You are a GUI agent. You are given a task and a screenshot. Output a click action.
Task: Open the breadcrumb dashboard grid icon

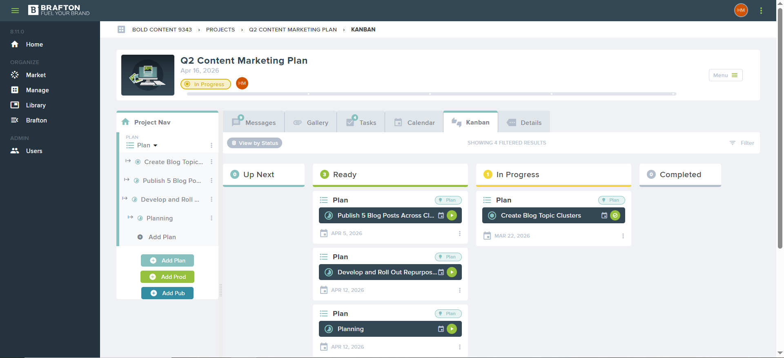(121, 29)
